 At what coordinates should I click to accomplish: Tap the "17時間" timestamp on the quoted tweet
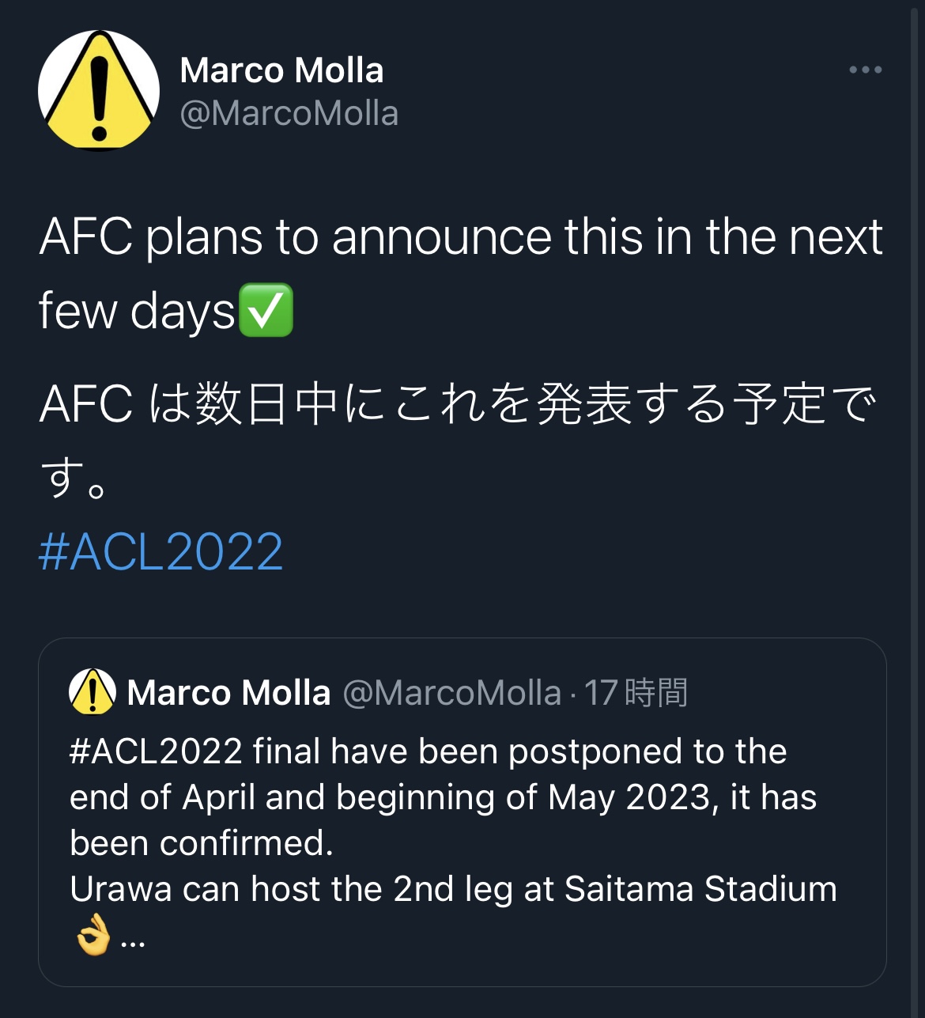pyautogui.click(x=636, y=693)
